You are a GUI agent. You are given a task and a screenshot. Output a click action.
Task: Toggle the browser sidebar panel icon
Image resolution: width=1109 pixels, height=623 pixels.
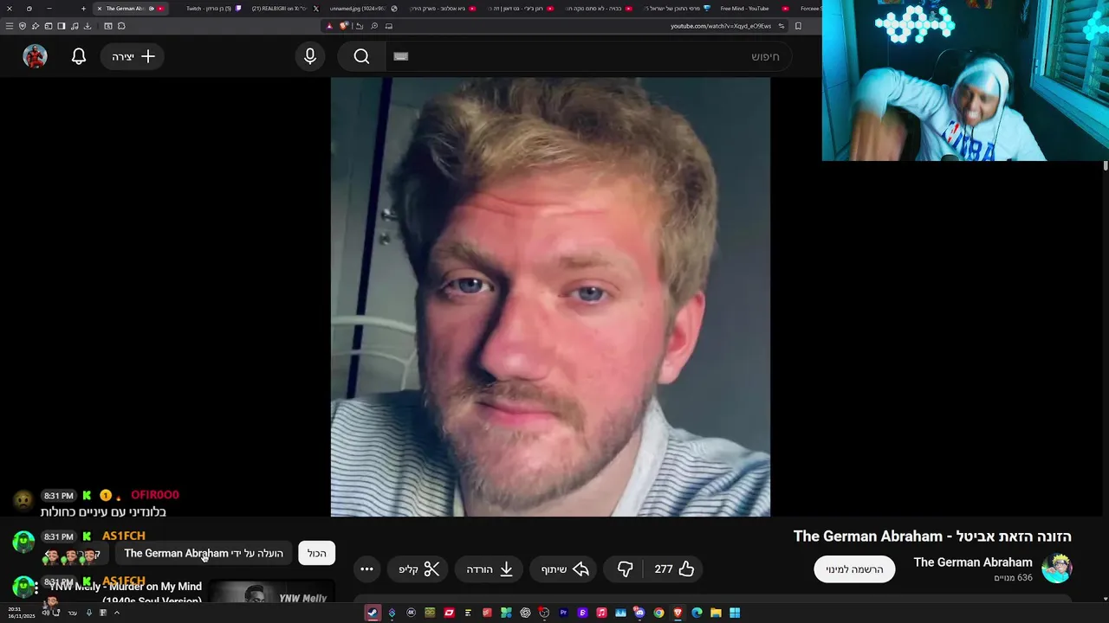(62, 26)
